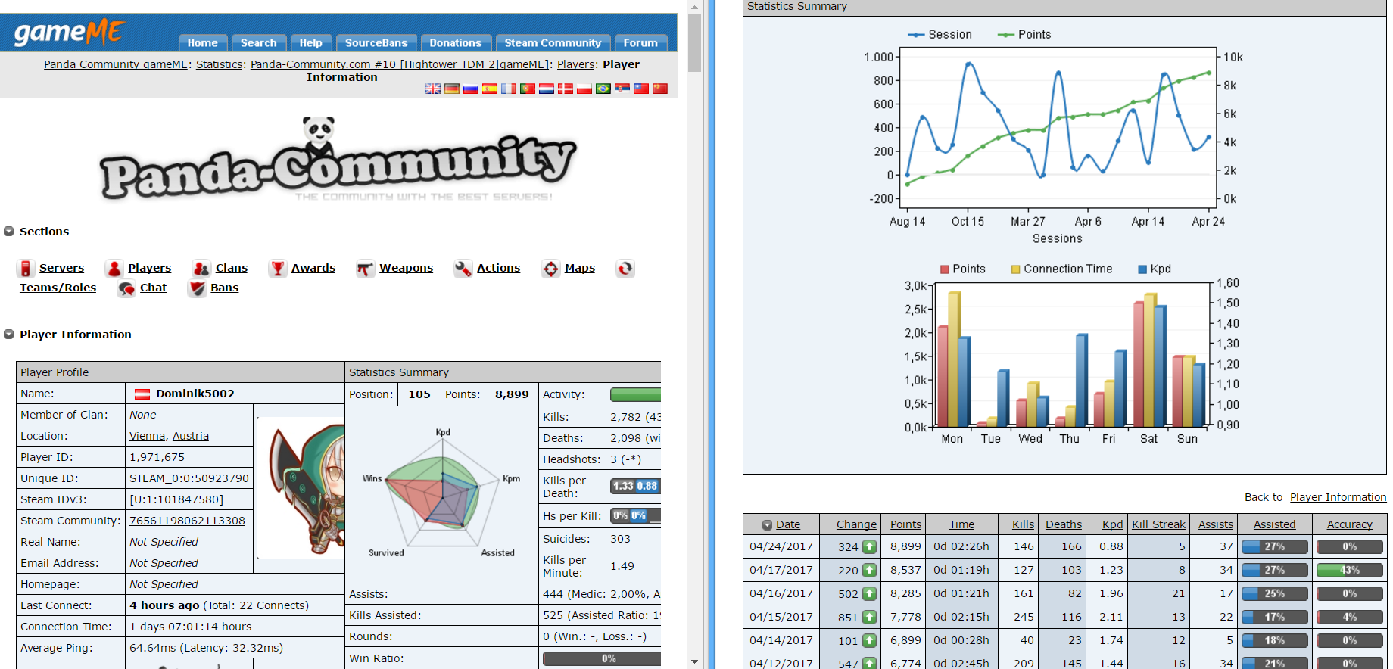Collapse the Player Information heading arrow
This screenshot has height=669, width=1393.
coord(9,334)
